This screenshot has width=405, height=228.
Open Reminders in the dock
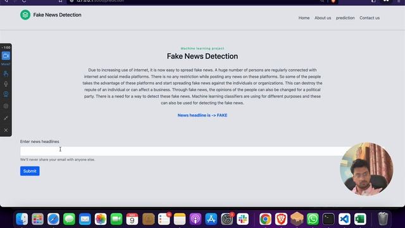pos(164,219)
